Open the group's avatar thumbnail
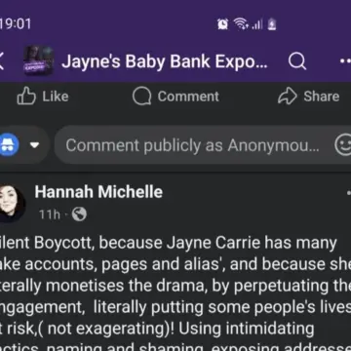Viewport: 351px width, 351px height. point(38,60)
